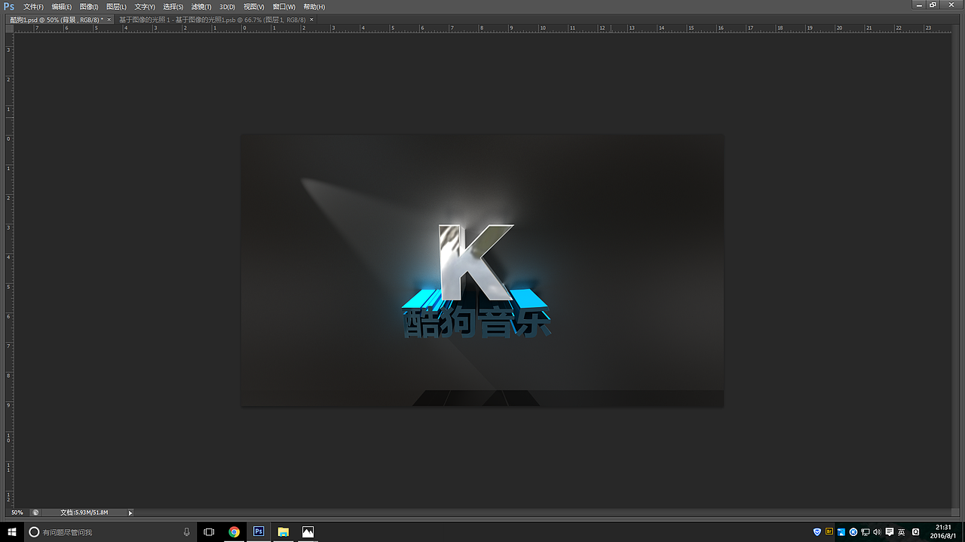This screenshot has width=965, height=542.
Task: Restore down the Photoshop window
Action: tap(933, 5)
